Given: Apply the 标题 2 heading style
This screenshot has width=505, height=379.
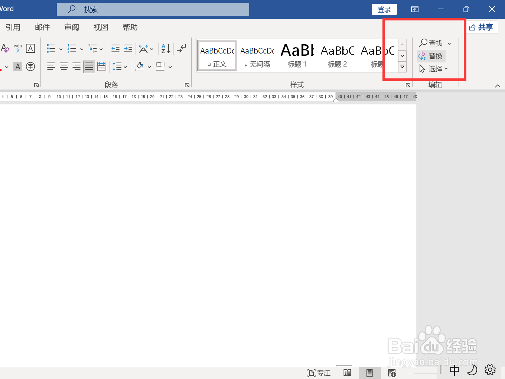Looking at the screenshot, I should tap(337, 56).
